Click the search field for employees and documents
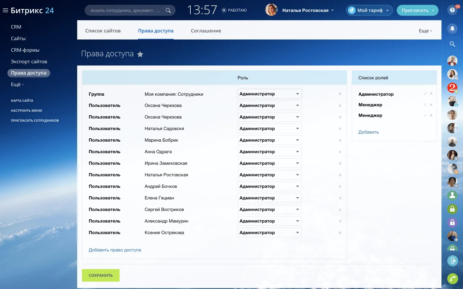This screenshot has height=289, width=463. [125, 10]
